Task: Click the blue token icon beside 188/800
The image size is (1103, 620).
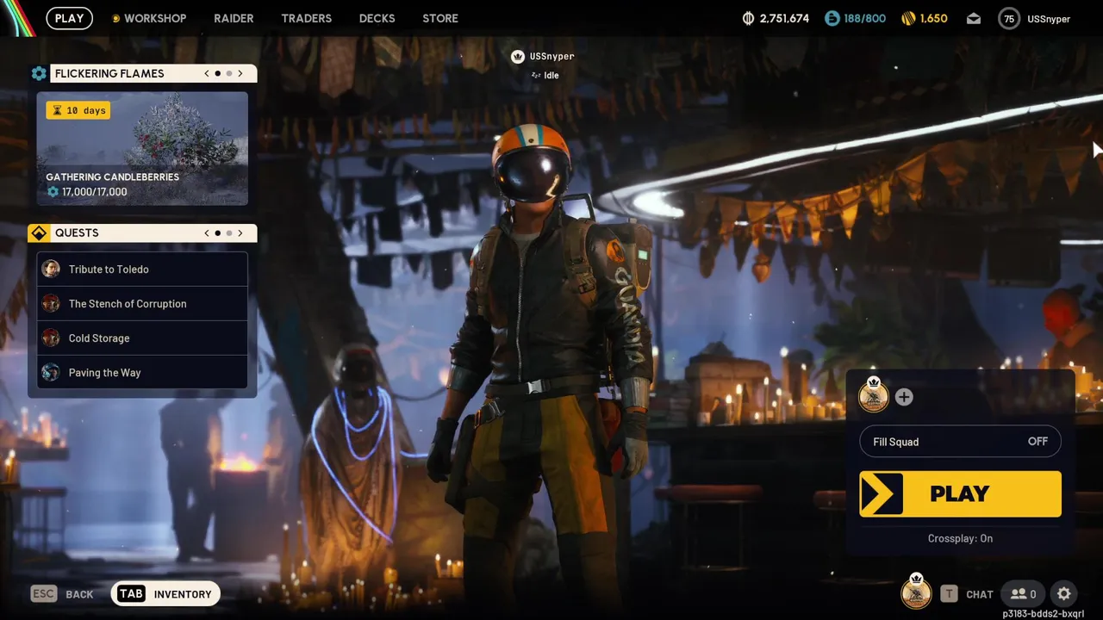Action: [x=832, y=18]
